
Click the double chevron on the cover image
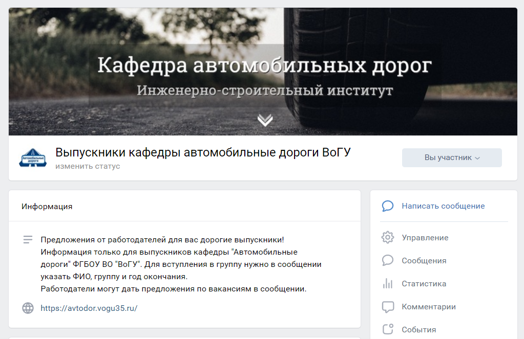click(x=265, y=120)
